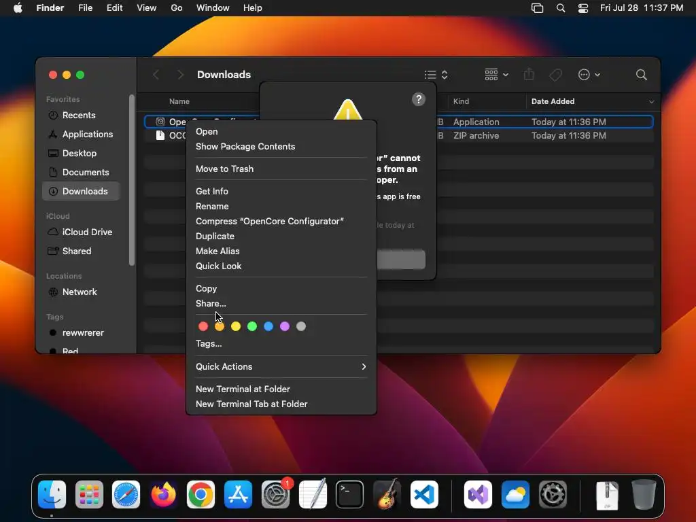Open System Settings with notification badge
This screenshot has width=696, height=522.
(275, 495)
